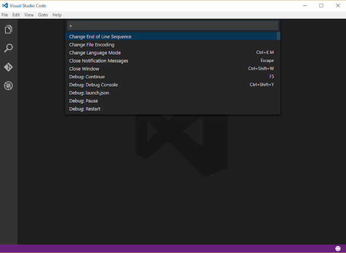Open the Edit menu
Image resolution: width=346 pixels, height=253 pixels.
[16, 15]
